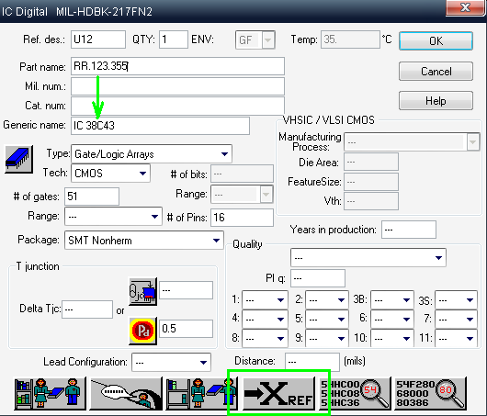Viewport: 487px width, 416px height.
Task: Click the PI q input field
Action: click(318, 278)
